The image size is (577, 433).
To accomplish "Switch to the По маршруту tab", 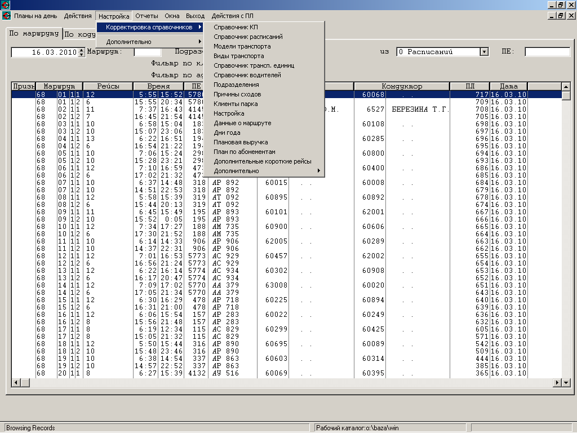I will (x=34, y=33).
